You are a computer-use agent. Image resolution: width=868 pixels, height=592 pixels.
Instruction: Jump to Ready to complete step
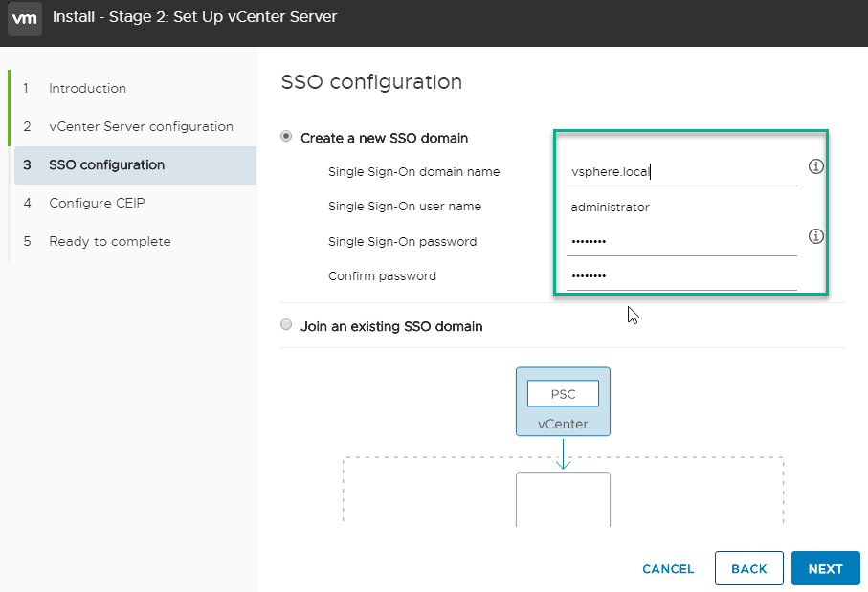click(109, 241)
